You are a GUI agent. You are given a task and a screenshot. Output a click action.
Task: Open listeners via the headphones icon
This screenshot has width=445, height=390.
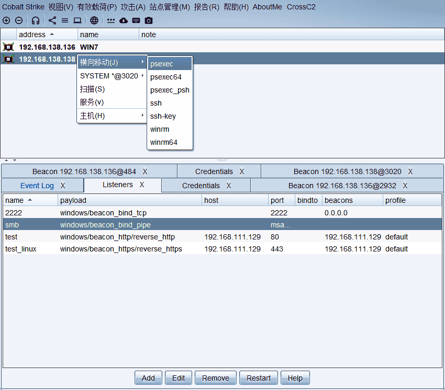pos(36,20)
